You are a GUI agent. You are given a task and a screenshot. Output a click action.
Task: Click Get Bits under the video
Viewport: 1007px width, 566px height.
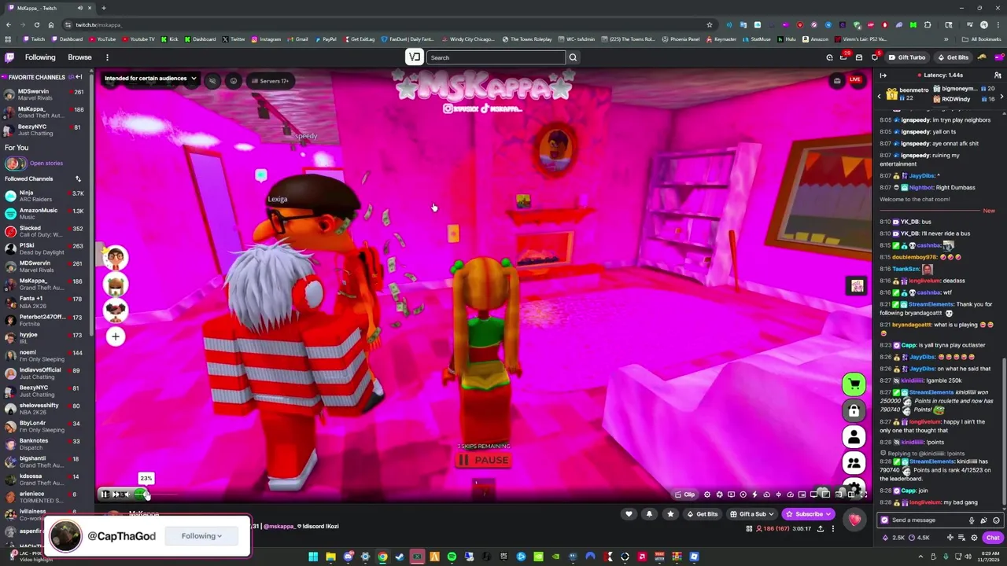[701, 514]
